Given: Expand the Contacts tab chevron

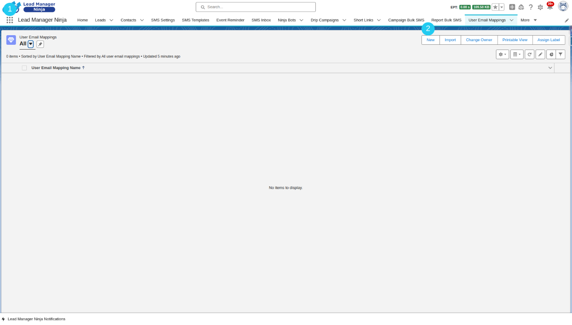Looking at the screenshot, I should point(142,20).
